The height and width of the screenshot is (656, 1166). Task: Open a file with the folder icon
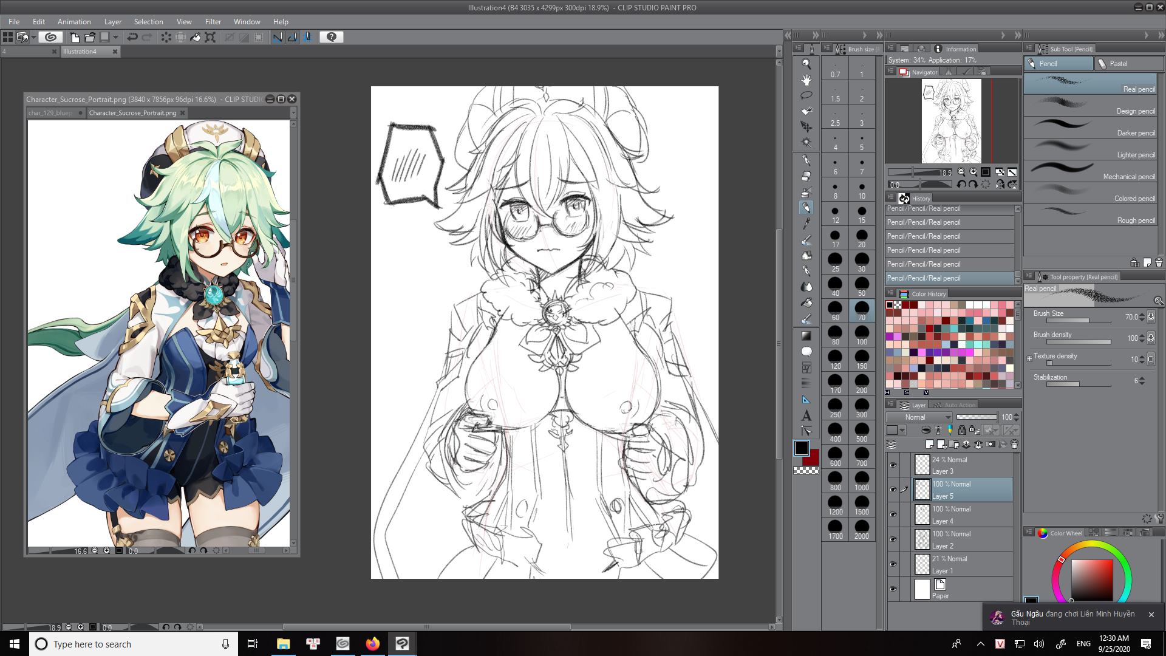90,37
